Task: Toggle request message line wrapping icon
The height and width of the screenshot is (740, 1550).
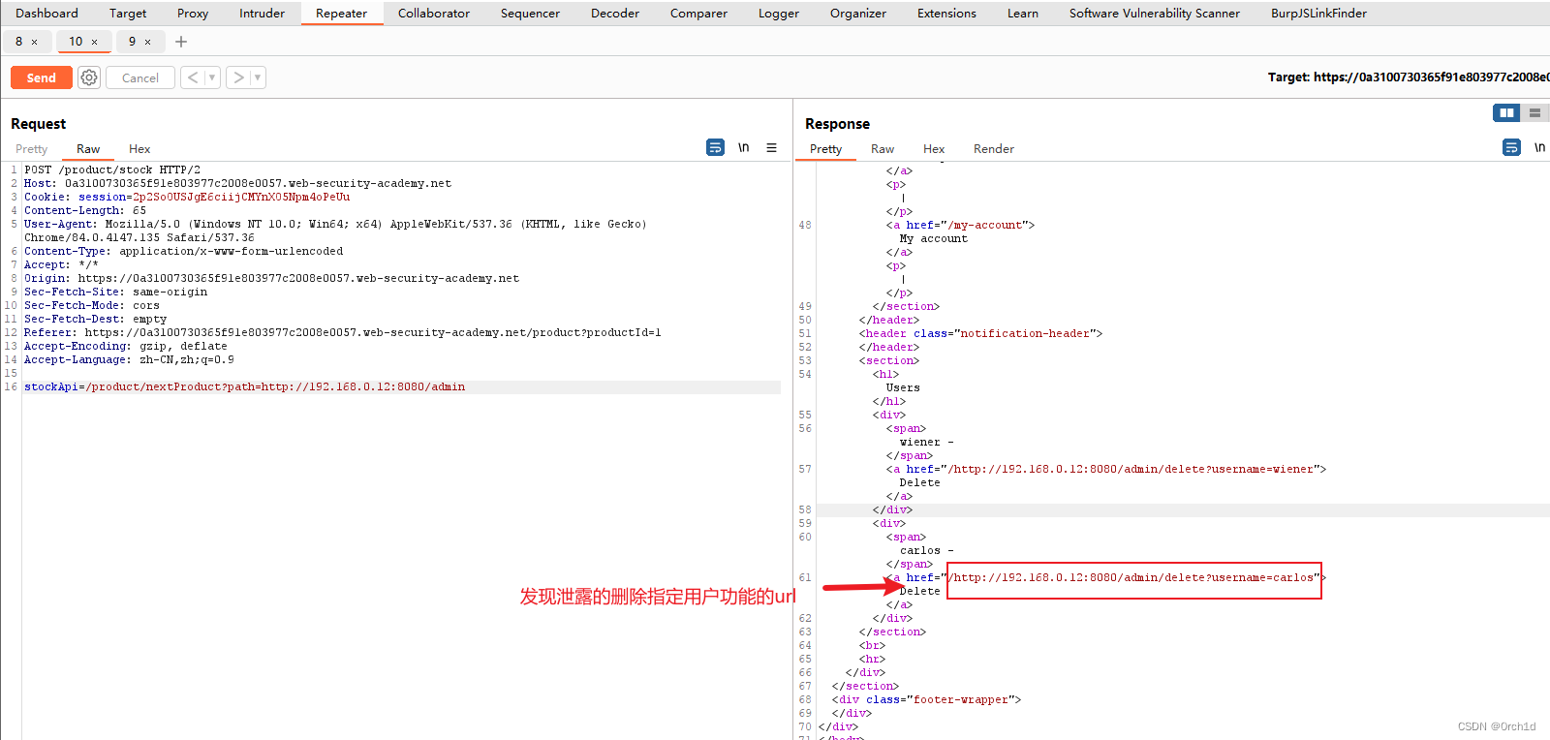Action: (x=715, y=147)
